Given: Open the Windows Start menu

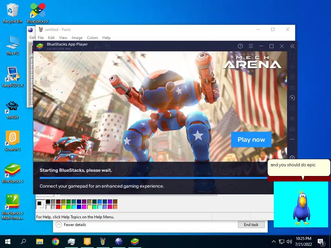Looking at the screenshot, I should pos(8,242).
